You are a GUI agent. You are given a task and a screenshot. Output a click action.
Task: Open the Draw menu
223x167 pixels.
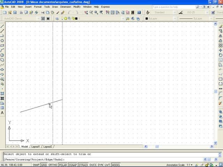tap(55, 7)
